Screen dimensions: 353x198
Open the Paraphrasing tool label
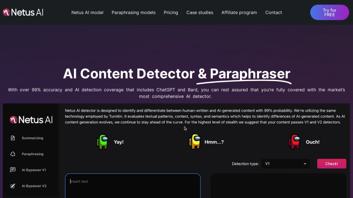pyautogui.click(x=33, y=154)
